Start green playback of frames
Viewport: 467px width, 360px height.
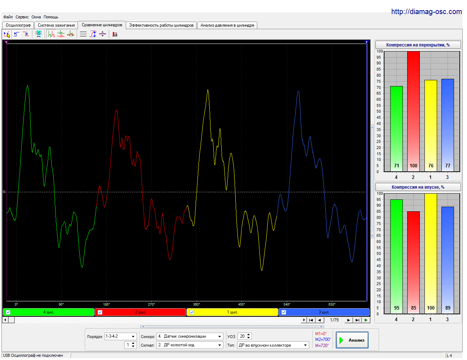click(x=366, y=320)
